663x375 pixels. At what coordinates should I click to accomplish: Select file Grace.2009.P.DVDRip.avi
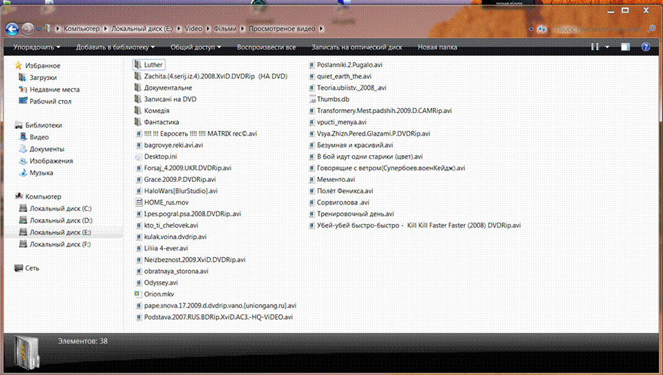click(x=180, y=179)
